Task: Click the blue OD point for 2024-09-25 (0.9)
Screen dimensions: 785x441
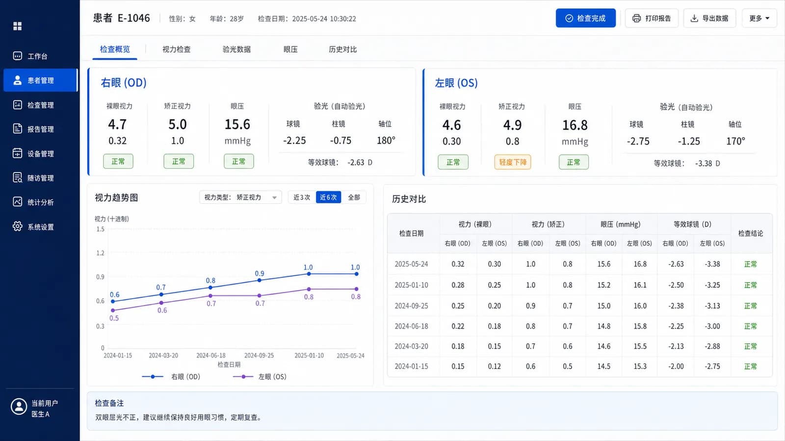Action: tap(260, 281)
